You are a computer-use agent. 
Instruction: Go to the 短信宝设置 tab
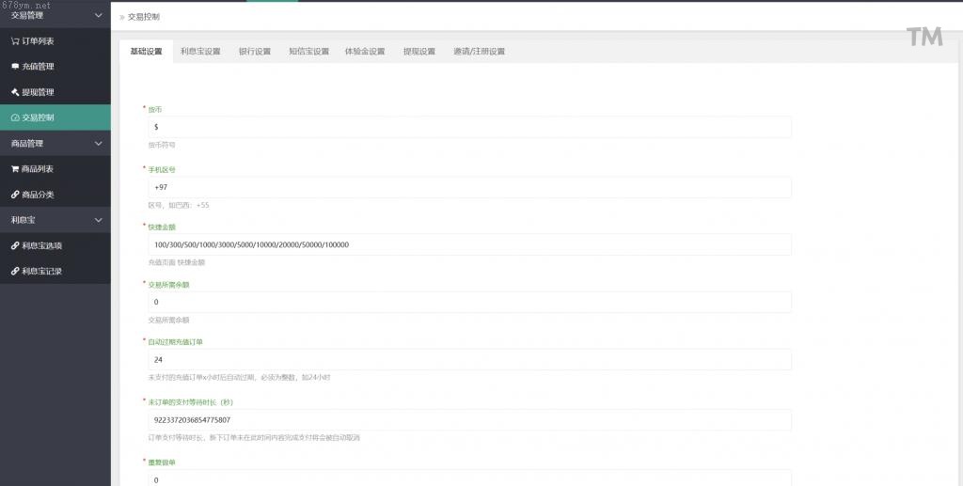(x=308, y=52)
